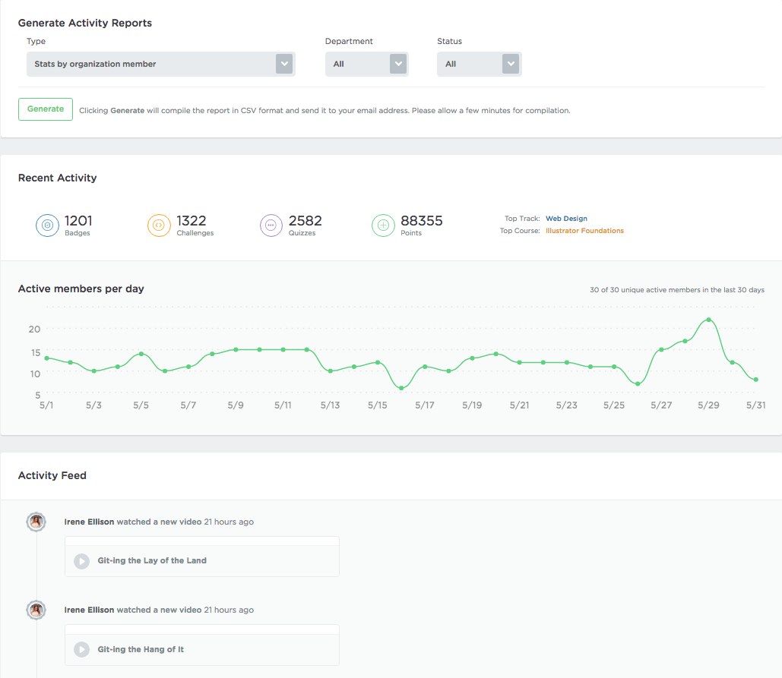Open Irene Ellison's bottom avatar picture
Viewport: 782px width, 678px height.
[x=36, y=610]
